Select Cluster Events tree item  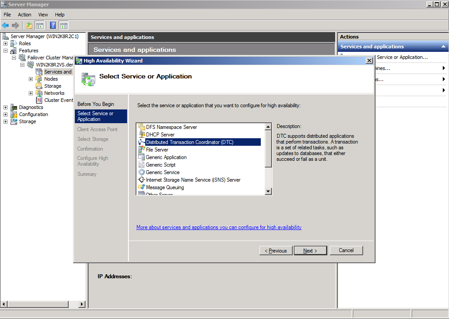coord(59,100)
